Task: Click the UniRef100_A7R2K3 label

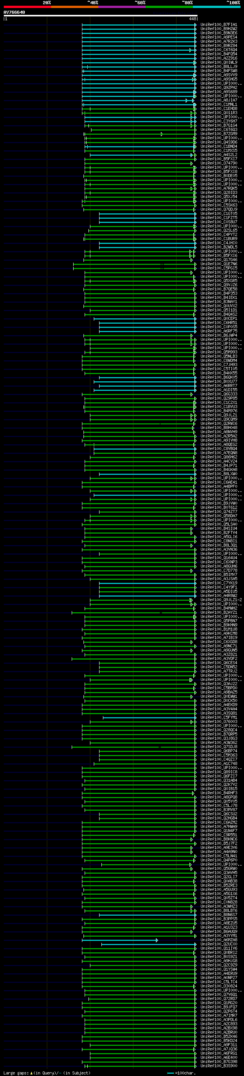Action: coord(218,42)
